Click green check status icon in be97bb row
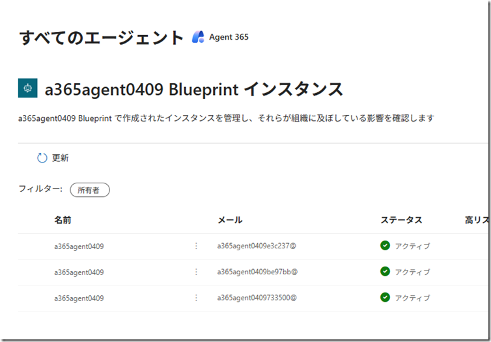Viewport: 491px width, 342px height. click(385, 271)
